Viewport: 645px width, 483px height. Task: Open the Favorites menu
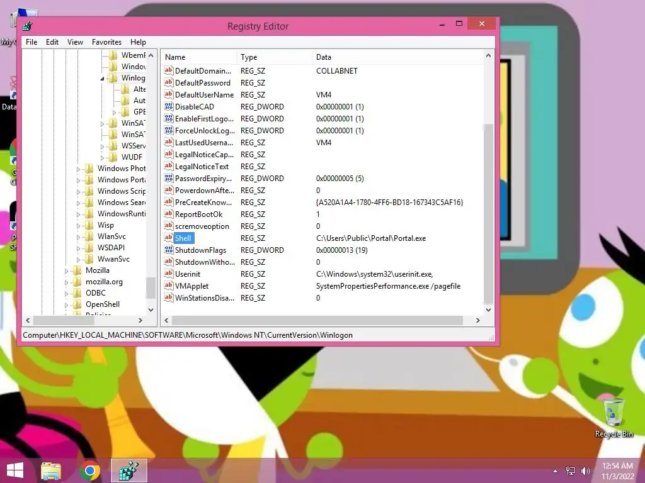(106, 42)
